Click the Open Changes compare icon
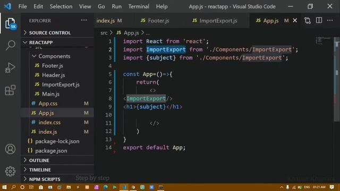This screenshot has height=191, width=340. coord(308,21)
